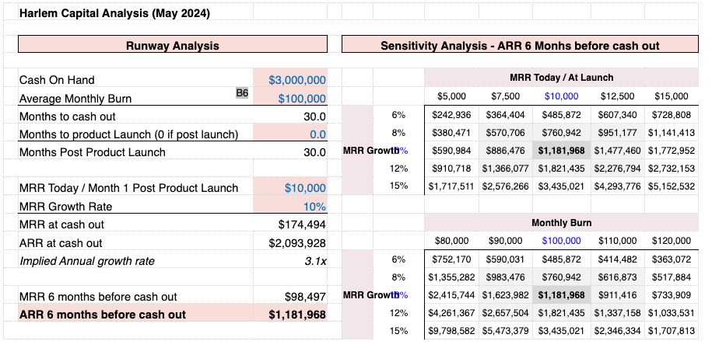Click the cell showing $616,873
The width and height of the screenshot is (719, 362).
point(617,277)
